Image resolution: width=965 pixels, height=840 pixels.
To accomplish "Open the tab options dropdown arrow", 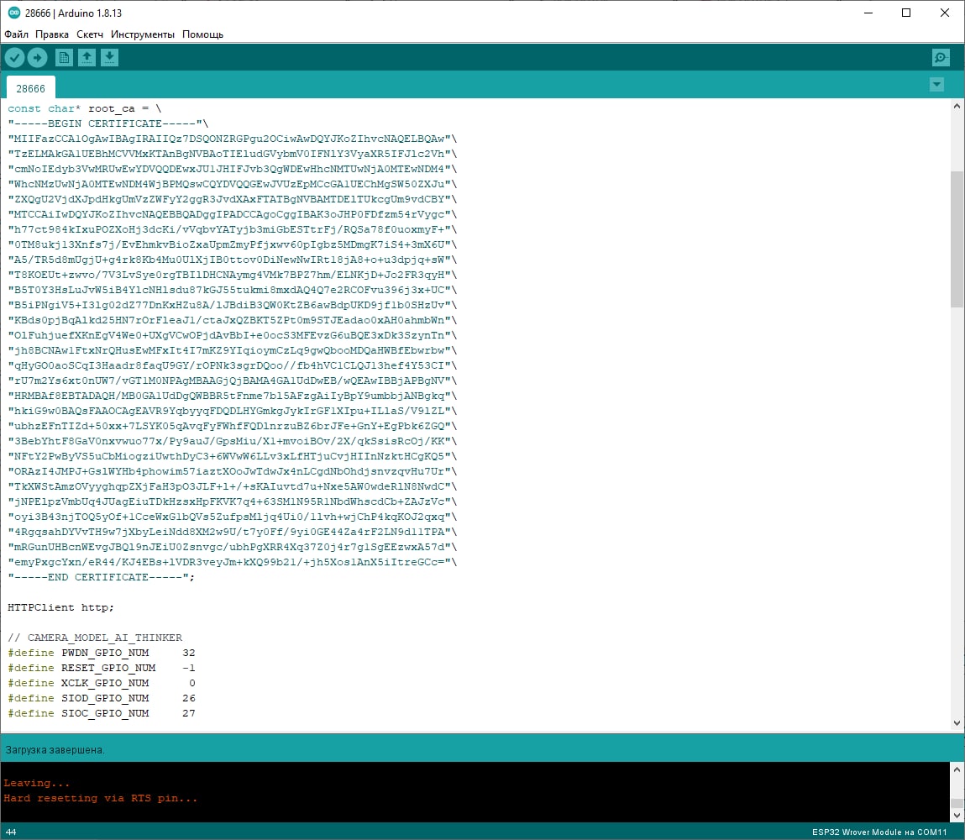I will [936, 84].
